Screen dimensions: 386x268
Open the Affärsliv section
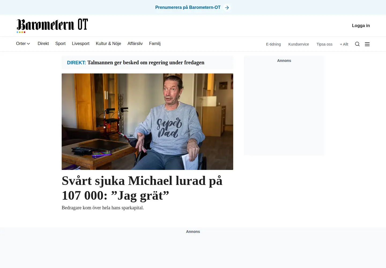coord(135,44)
